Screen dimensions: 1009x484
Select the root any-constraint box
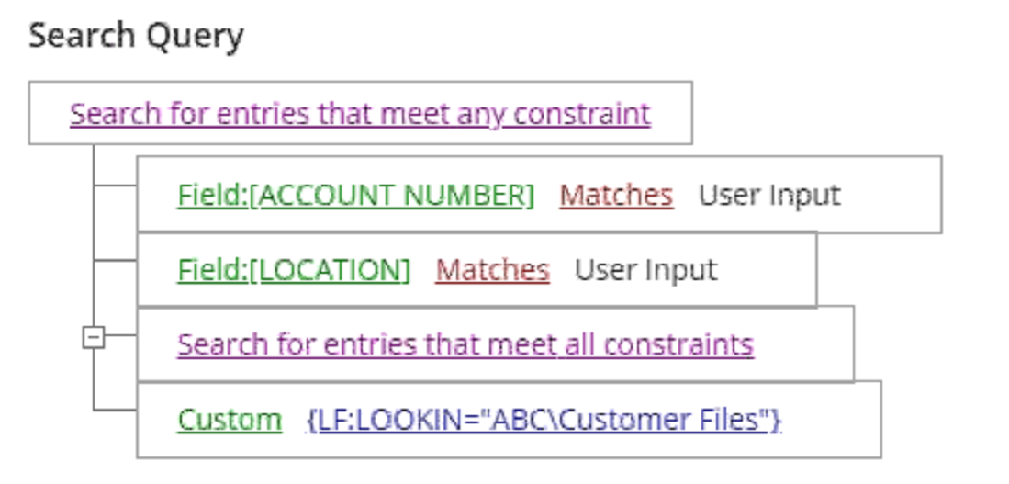click(360, 113)
